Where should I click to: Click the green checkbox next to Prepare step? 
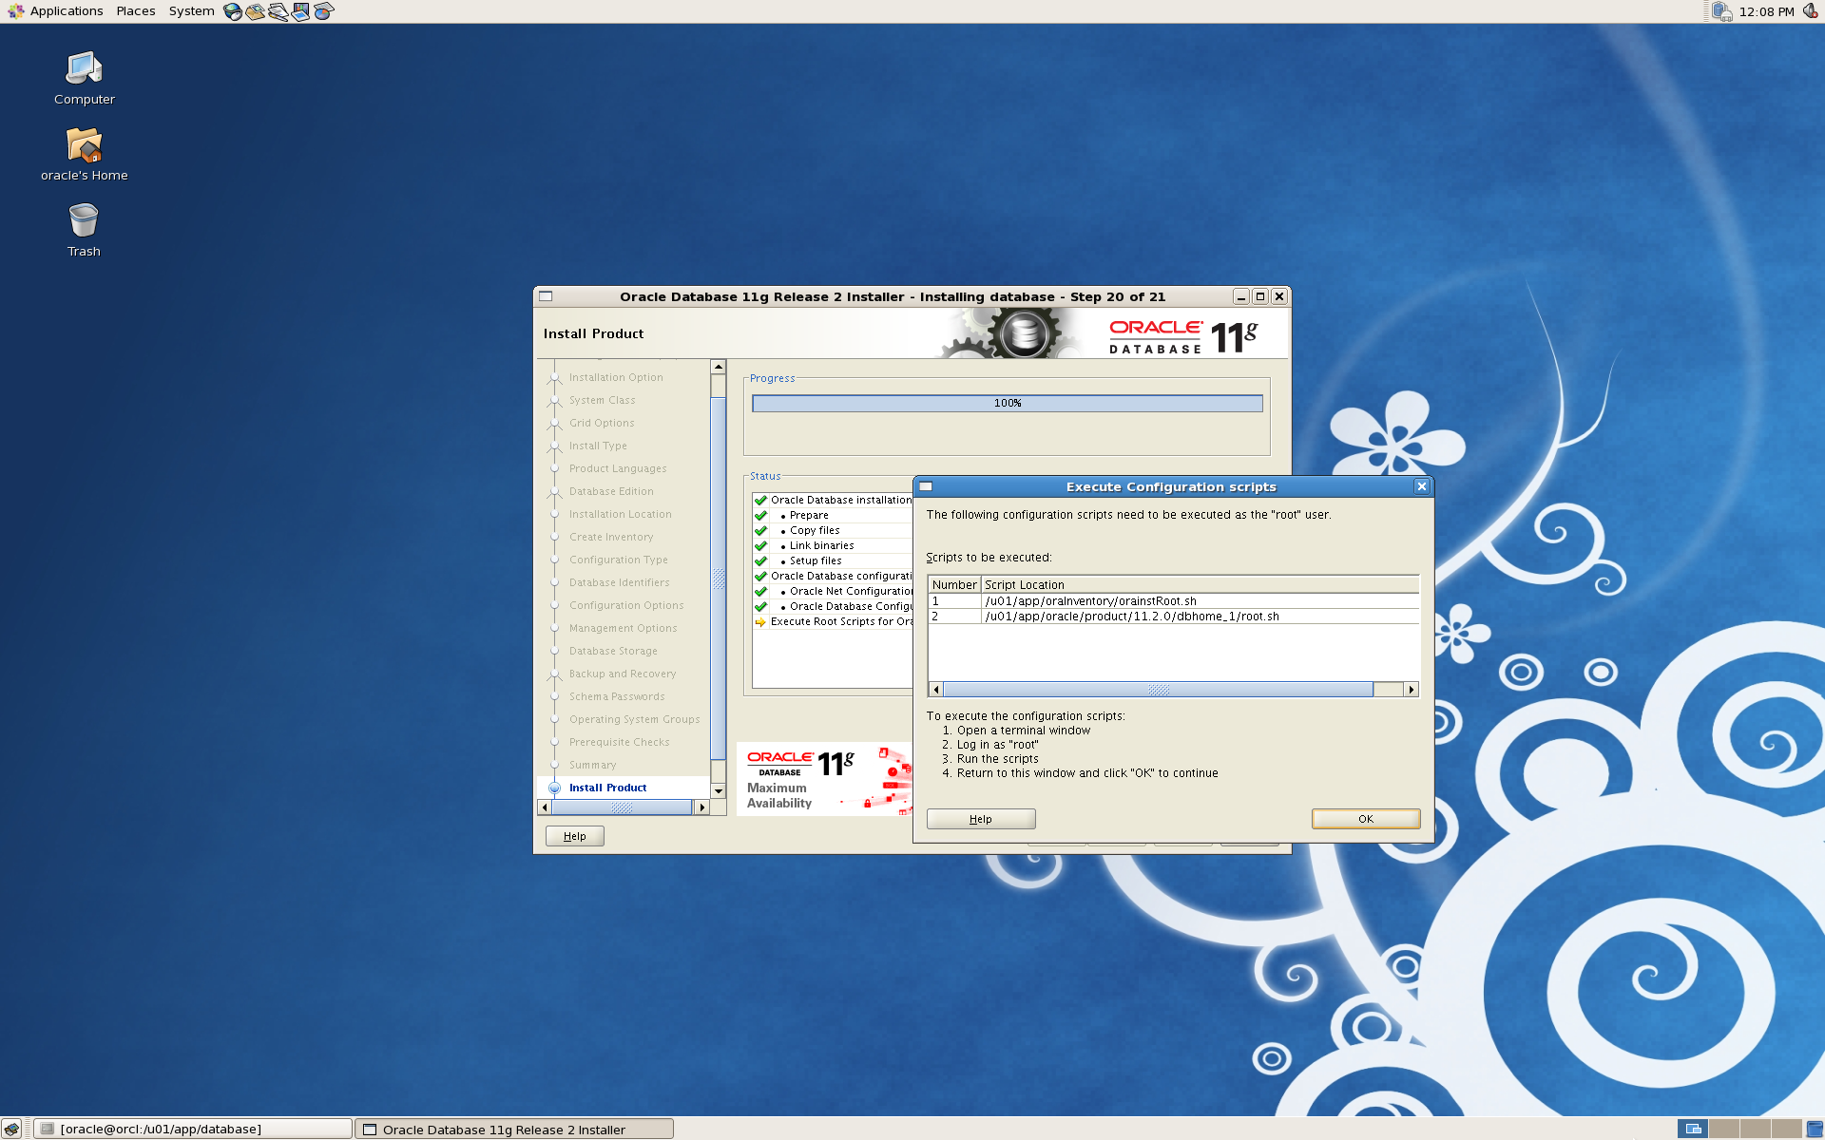tap(762, 515)
